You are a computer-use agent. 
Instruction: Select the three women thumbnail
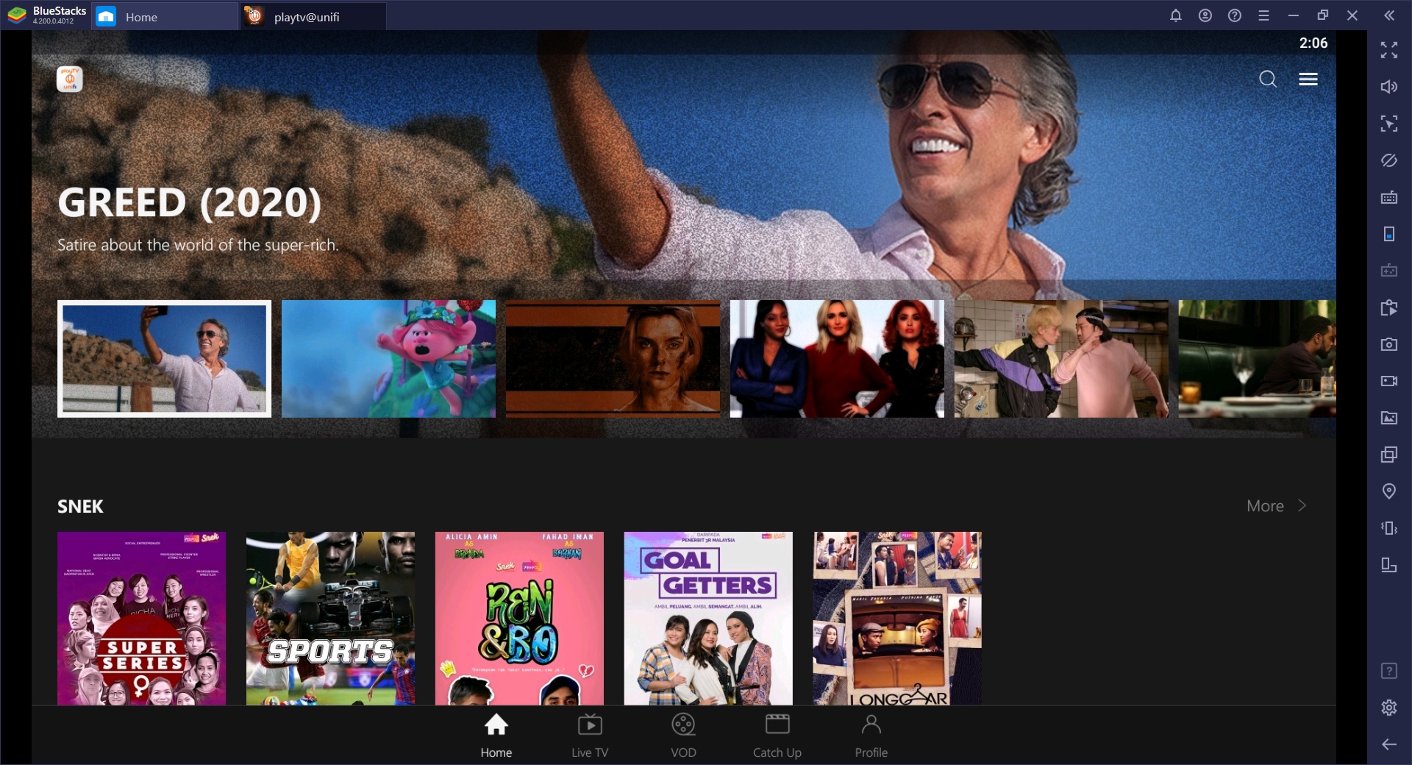tap(837, 359)
